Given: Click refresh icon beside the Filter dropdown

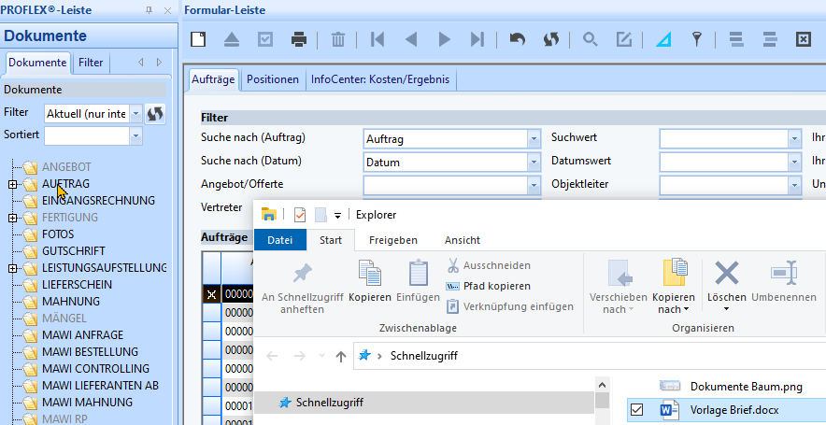Looking at the screenshot, I should [x=156, y=113].
